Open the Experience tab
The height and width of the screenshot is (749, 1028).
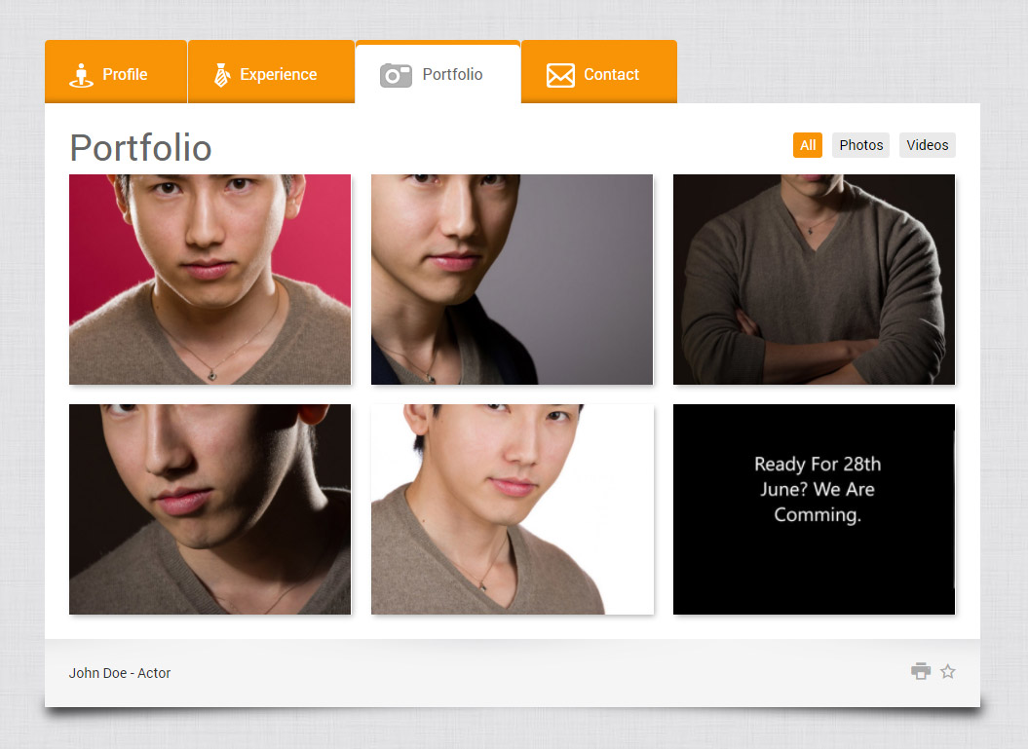coord(271,73)
